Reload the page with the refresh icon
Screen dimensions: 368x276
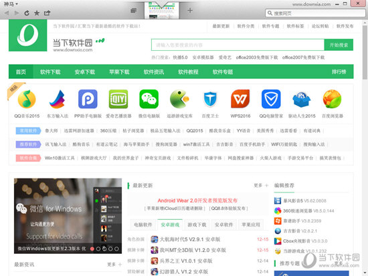[x=27, y=13]
